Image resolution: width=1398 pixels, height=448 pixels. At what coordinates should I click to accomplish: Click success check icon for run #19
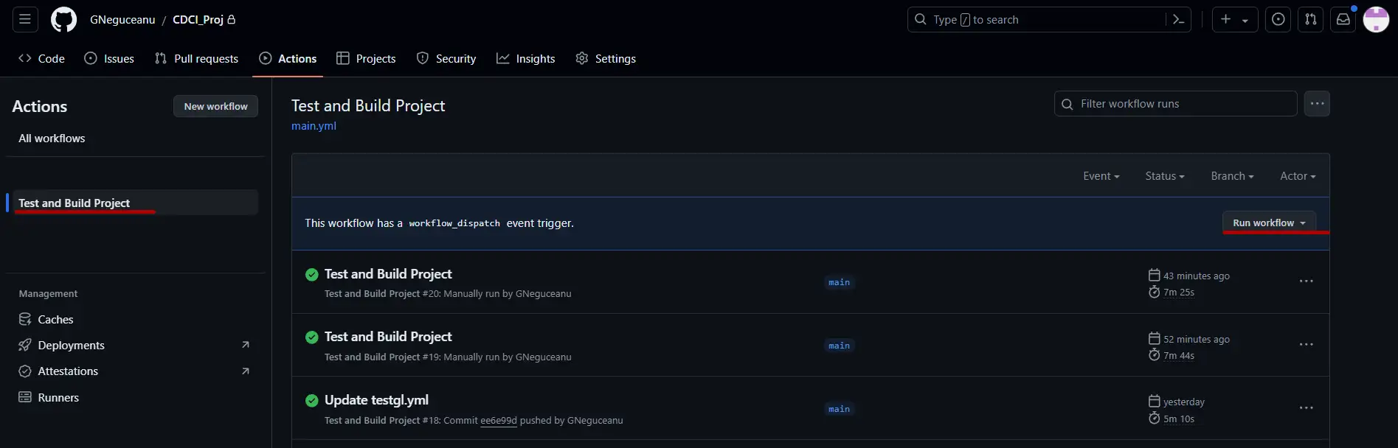point(312,337)
